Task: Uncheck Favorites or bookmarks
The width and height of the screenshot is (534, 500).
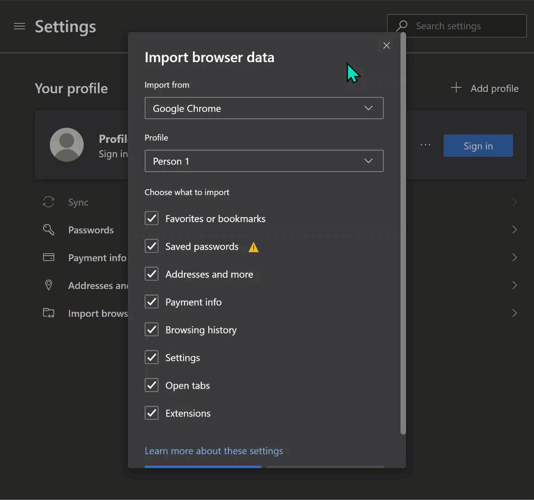Action: coord(152,218)
